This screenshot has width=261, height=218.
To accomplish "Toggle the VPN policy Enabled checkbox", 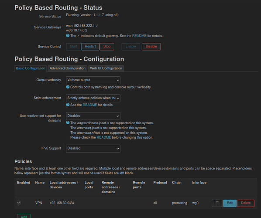I will coord(19,203).
